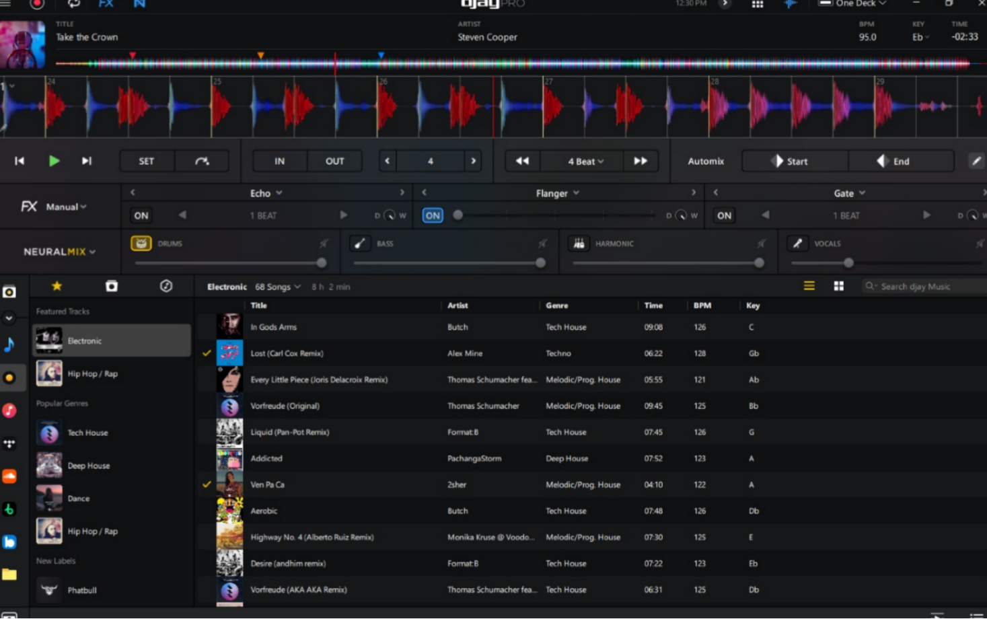Open the Tidal source in sidebar

9,443
